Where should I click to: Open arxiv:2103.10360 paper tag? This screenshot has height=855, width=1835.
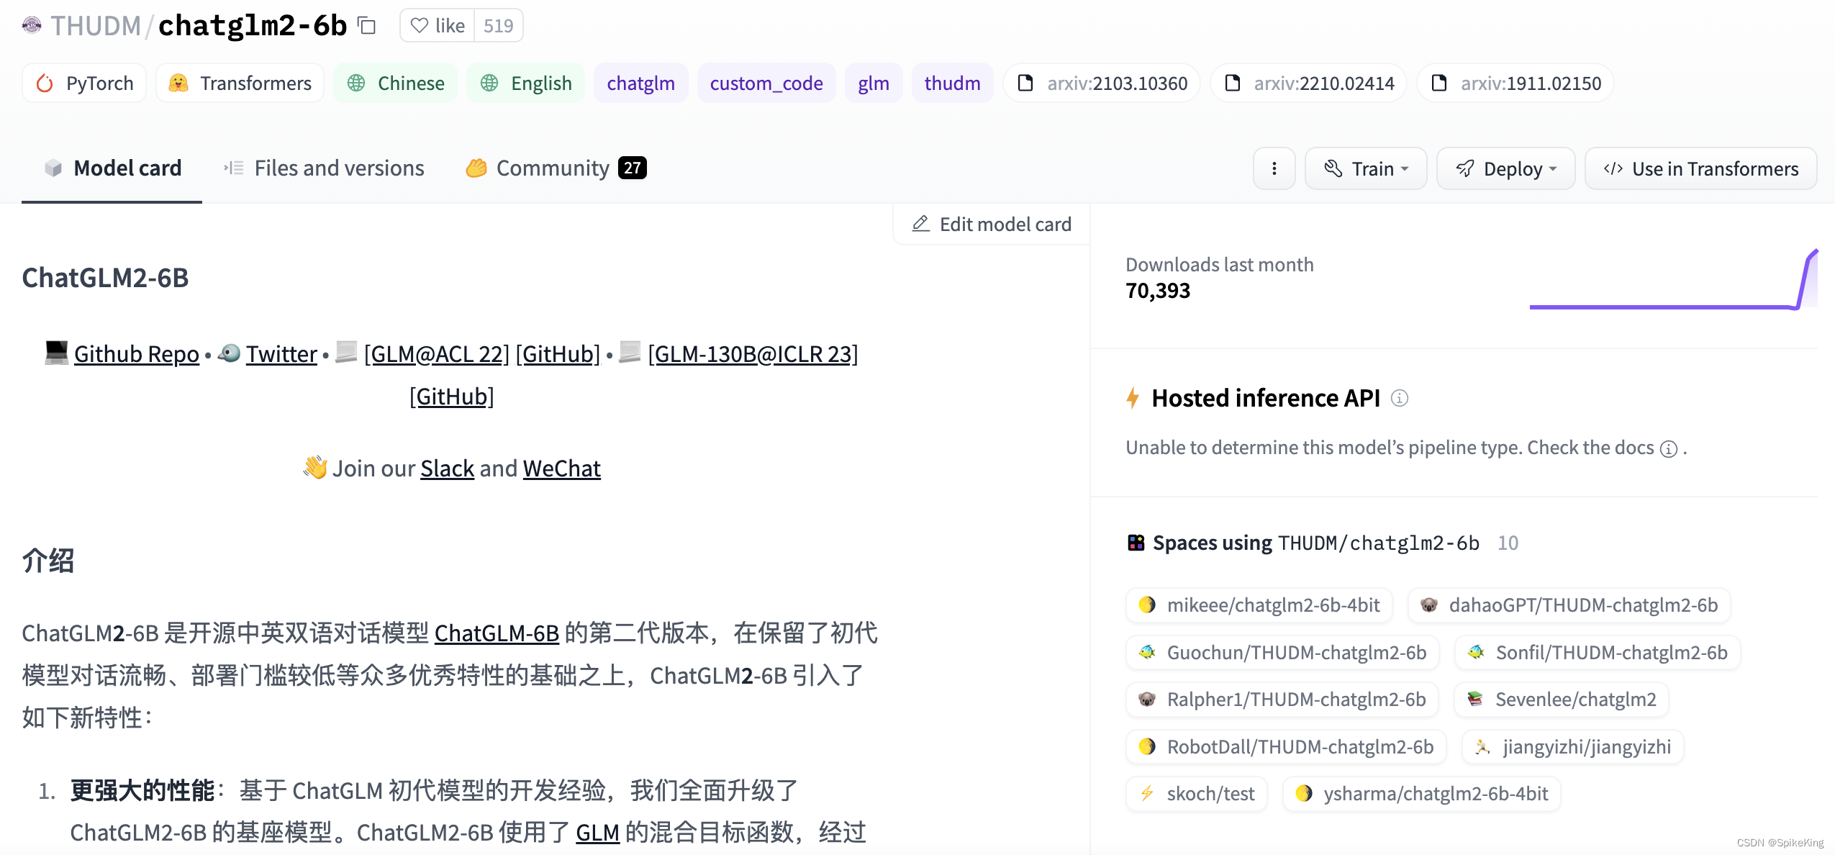[1102, 83]
